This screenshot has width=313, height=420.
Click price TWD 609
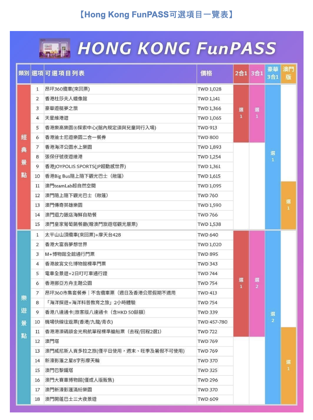pos(208,399)
